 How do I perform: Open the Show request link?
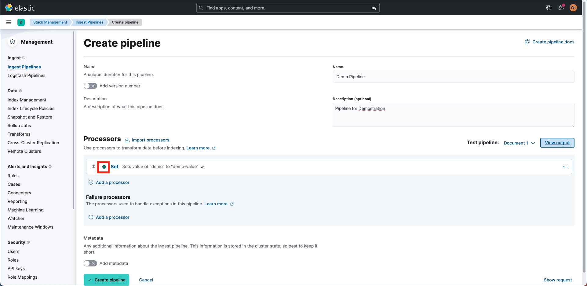point(558,280)
